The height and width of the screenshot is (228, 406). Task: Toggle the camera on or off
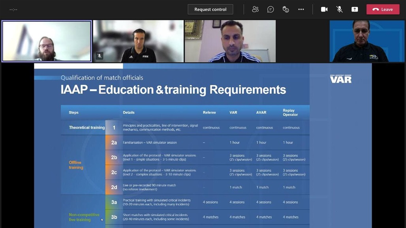(x=324, y=9)
